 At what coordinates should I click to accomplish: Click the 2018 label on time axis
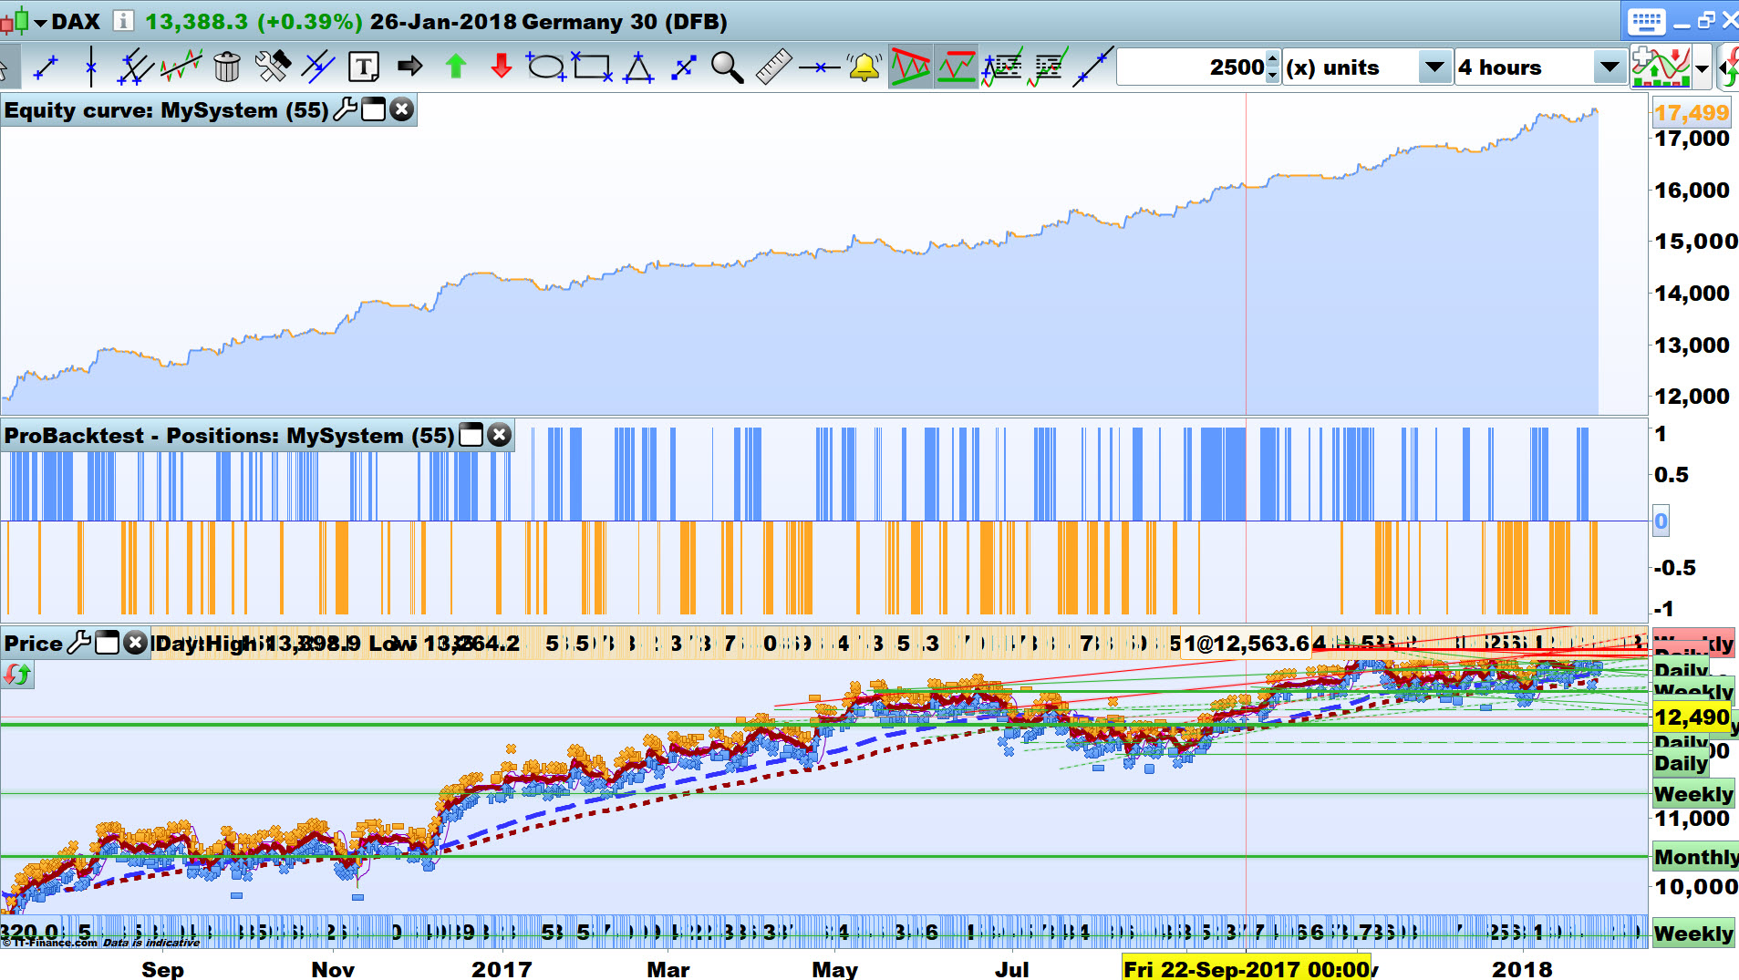1522,968
